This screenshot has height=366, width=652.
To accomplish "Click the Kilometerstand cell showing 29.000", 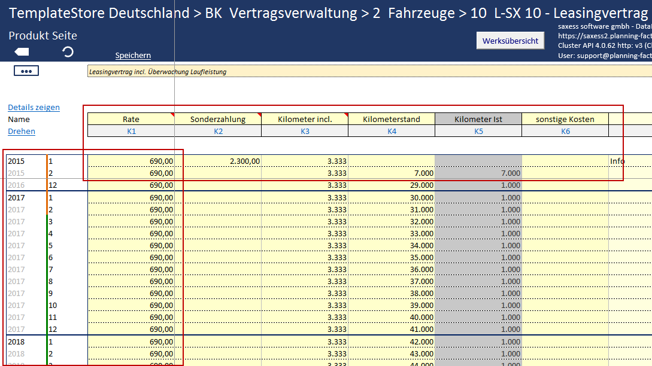I will coord(392,185).
